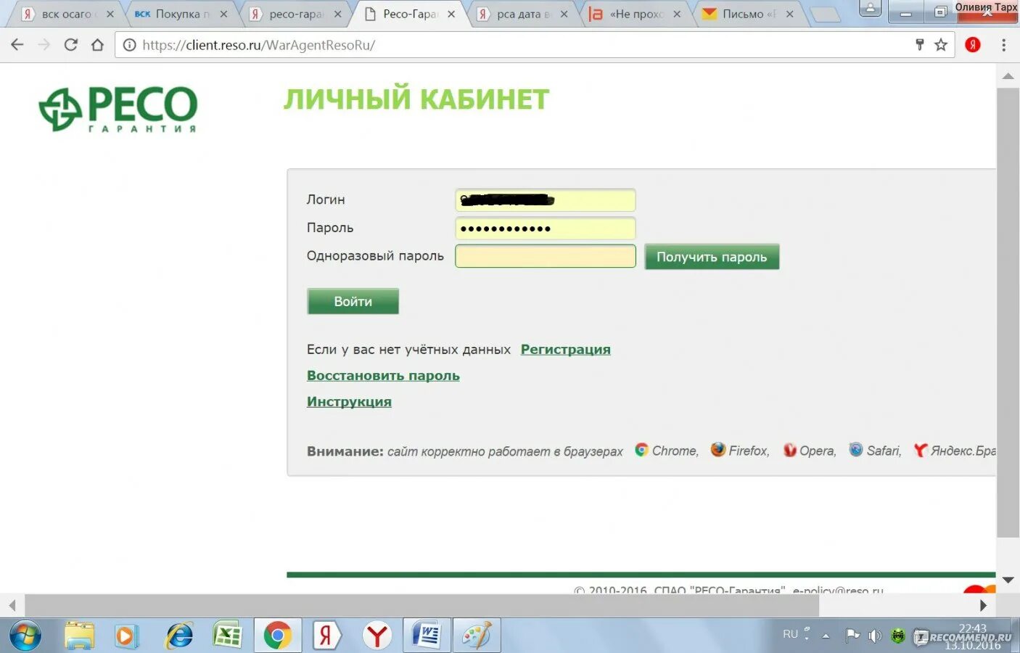Image resolution: width=1020 pixels, height=653 pixels.
Task: Click the scroll up arrow
Action: [x=1008, y=75]
